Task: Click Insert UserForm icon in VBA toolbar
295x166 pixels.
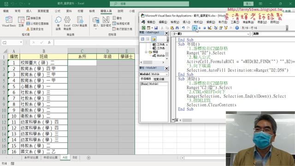Action: (x=148, y=28)
